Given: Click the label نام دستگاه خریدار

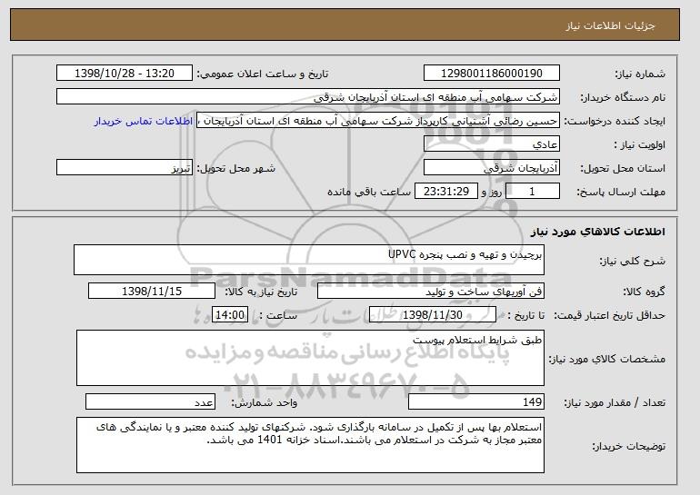Looking at the screenshot, I should [623, 98].
